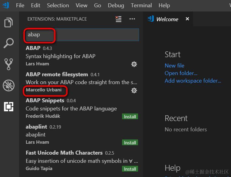Click the No recent folders text

click(x=186, y=129)
